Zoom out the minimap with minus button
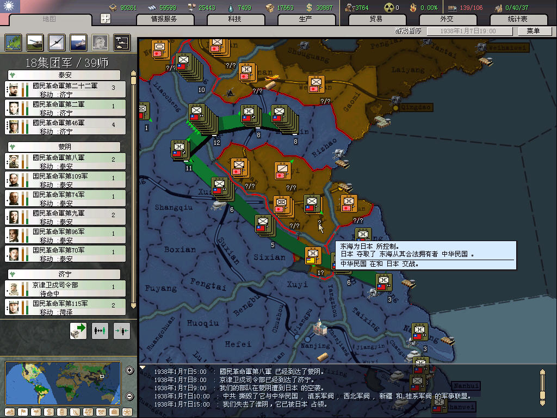This screenshot has width=557, height=418. (129, 396)
